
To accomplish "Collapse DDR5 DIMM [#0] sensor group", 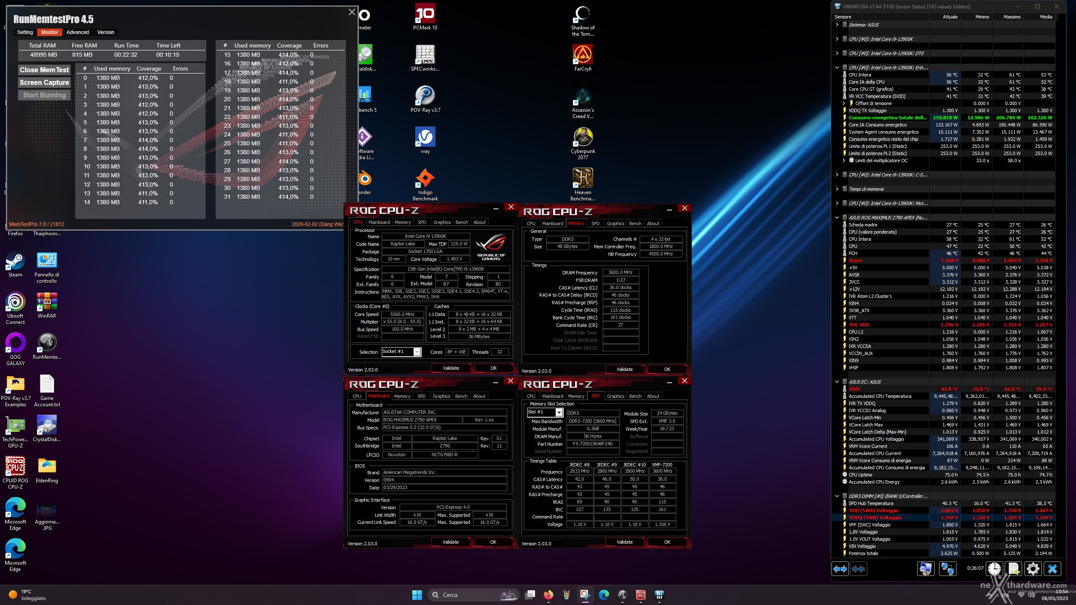I will click(x=837, y=496).
